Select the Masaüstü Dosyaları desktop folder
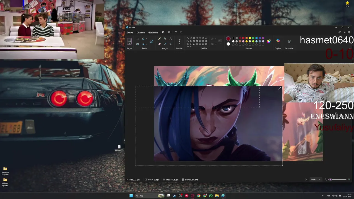 click(x=5, y=171)
